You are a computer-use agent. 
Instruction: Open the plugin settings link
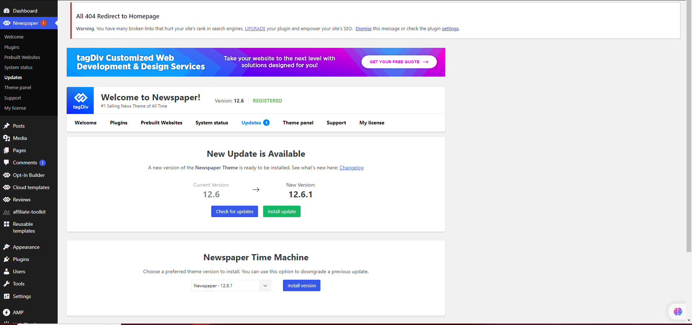[x=450, y=29]
